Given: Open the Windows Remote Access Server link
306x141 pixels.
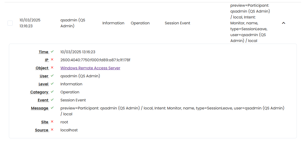Looking at the screenshot, I should [90, 68].
